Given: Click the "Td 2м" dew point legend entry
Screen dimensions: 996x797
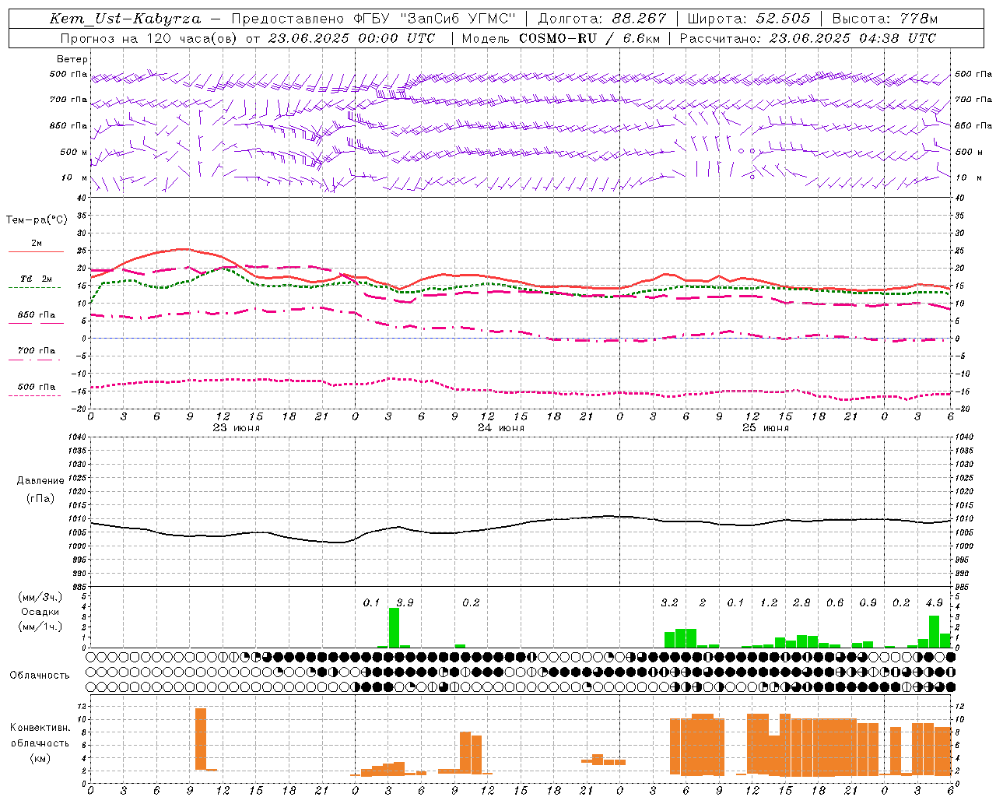Looking at the screenshot, I should click(x=37, y=279).
